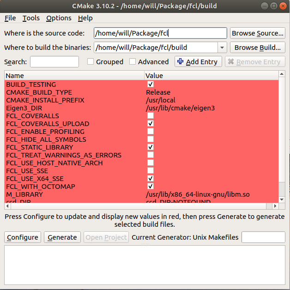Enable the Grouped checkbox
This screenshot has width=290, height=290.
(90, 61)
